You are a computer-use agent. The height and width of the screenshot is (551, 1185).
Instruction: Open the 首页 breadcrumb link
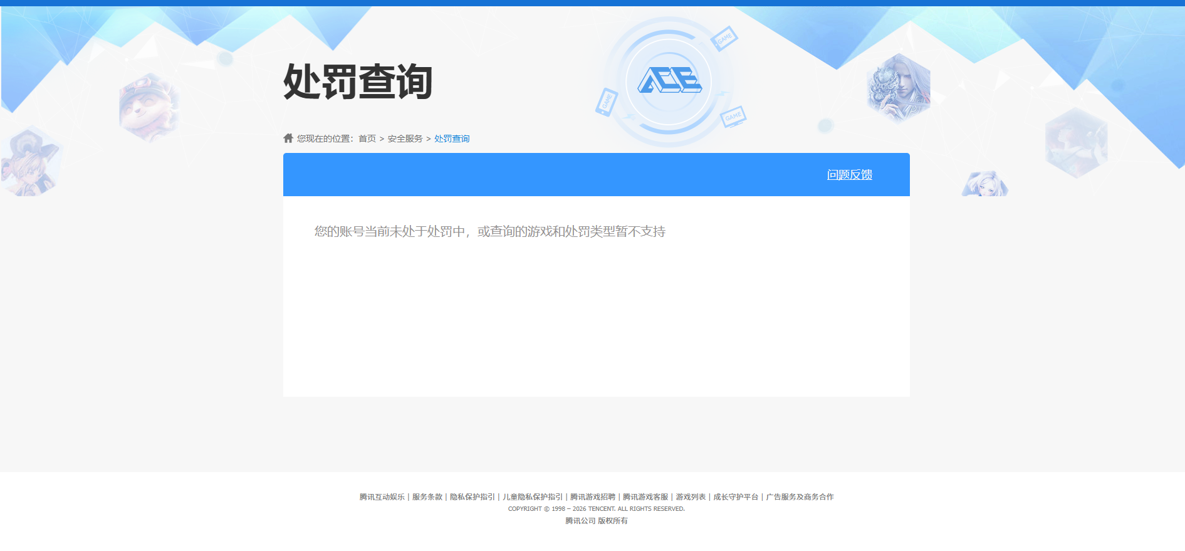tap(367, 139)
